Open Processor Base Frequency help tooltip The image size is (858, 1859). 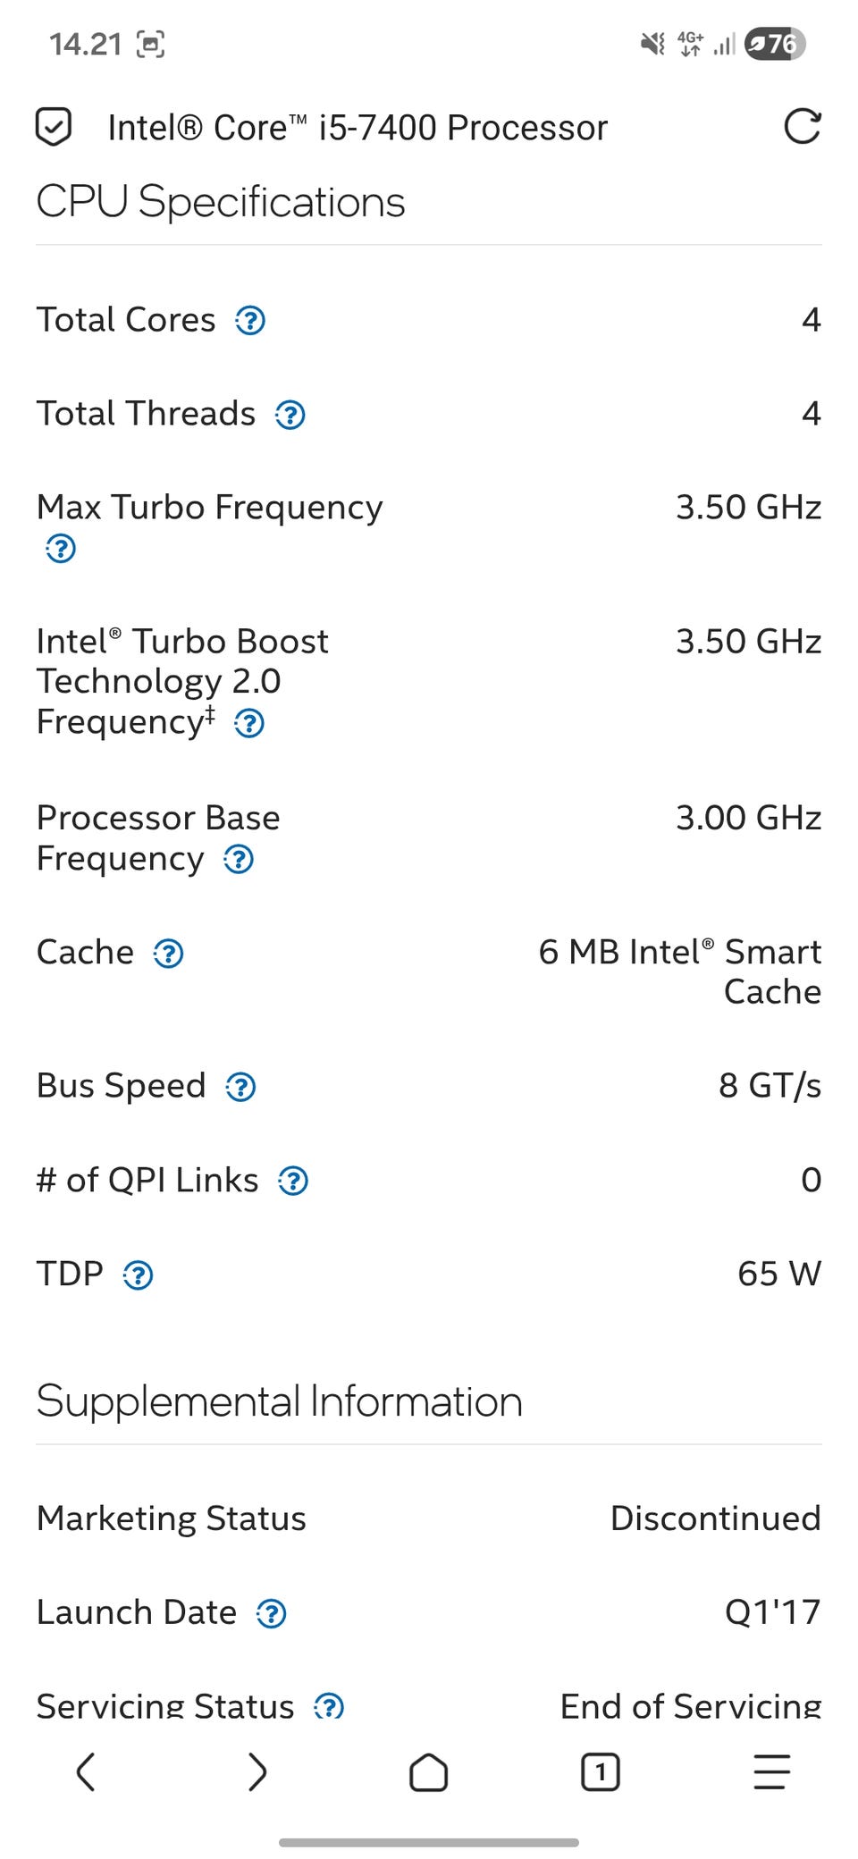click(x=239, y=860)
